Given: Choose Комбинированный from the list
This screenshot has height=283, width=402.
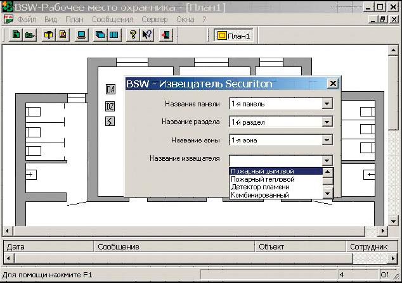Looking at the screenshot, I should 276,195.
